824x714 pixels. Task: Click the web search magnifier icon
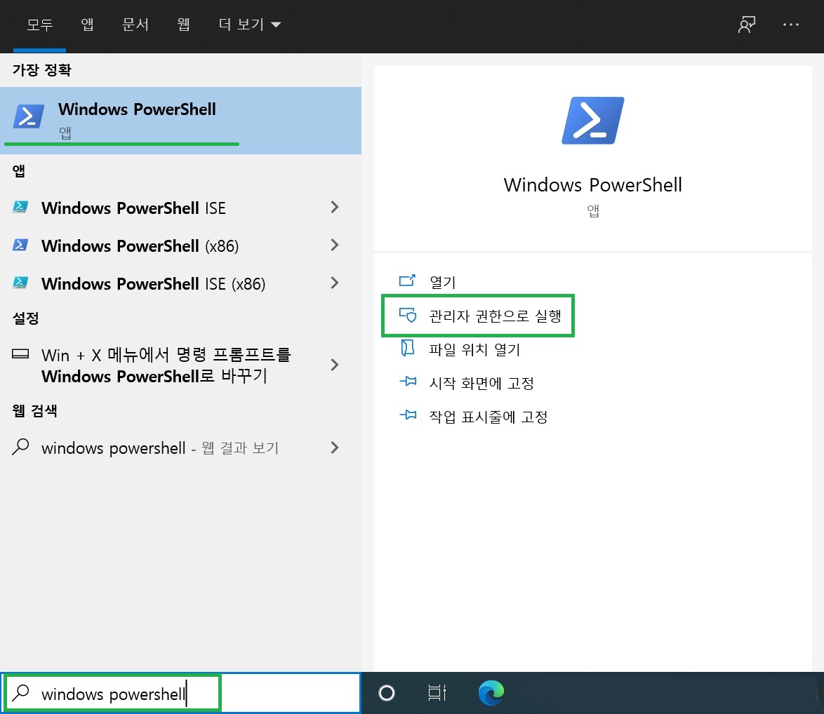(20, 447)
